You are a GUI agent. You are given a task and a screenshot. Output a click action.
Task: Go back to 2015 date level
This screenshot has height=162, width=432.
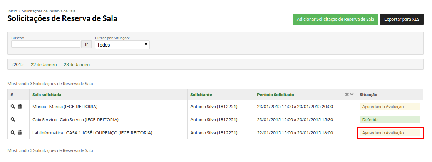[x=18, y=65]
